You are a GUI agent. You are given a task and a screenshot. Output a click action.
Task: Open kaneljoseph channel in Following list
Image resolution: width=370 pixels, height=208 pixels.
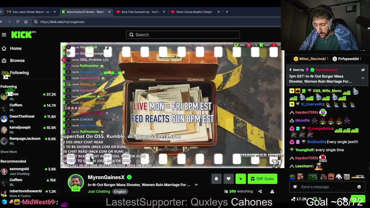pos(28,130)
